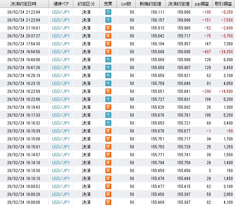The width and height of the screenshot is (235, 206).
Task: Click the 売 badge in the 16:17:33 row
Action: click(108, 115)
